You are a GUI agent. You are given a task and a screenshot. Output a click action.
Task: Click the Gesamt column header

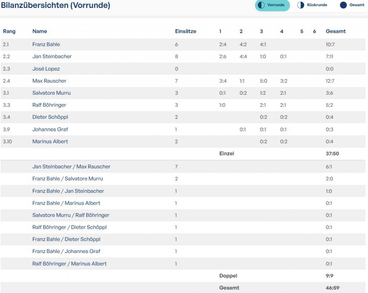pos(336,31)
